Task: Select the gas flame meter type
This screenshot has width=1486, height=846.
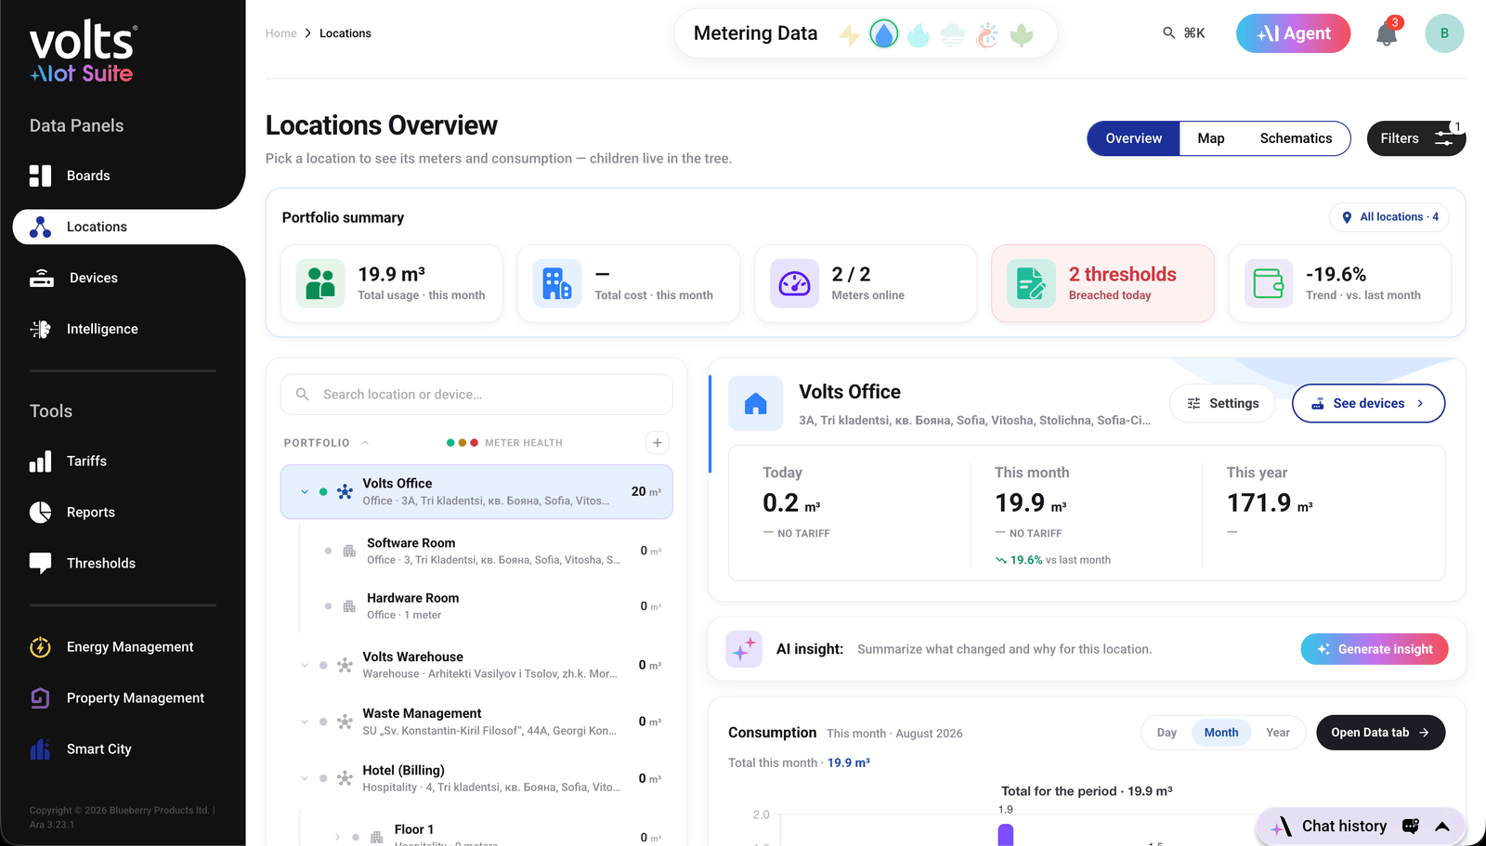Action: coord(919,34)
